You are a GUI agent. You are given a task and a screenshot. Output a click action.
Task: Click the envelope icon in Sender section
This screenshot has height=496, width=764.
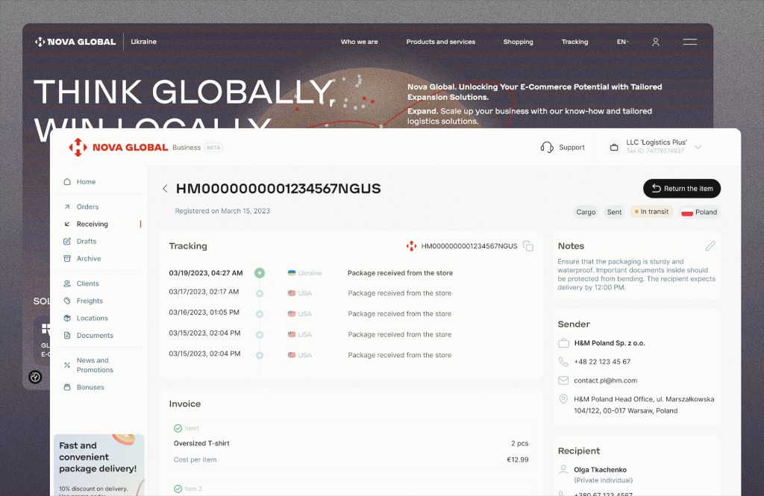coord(563,380)
